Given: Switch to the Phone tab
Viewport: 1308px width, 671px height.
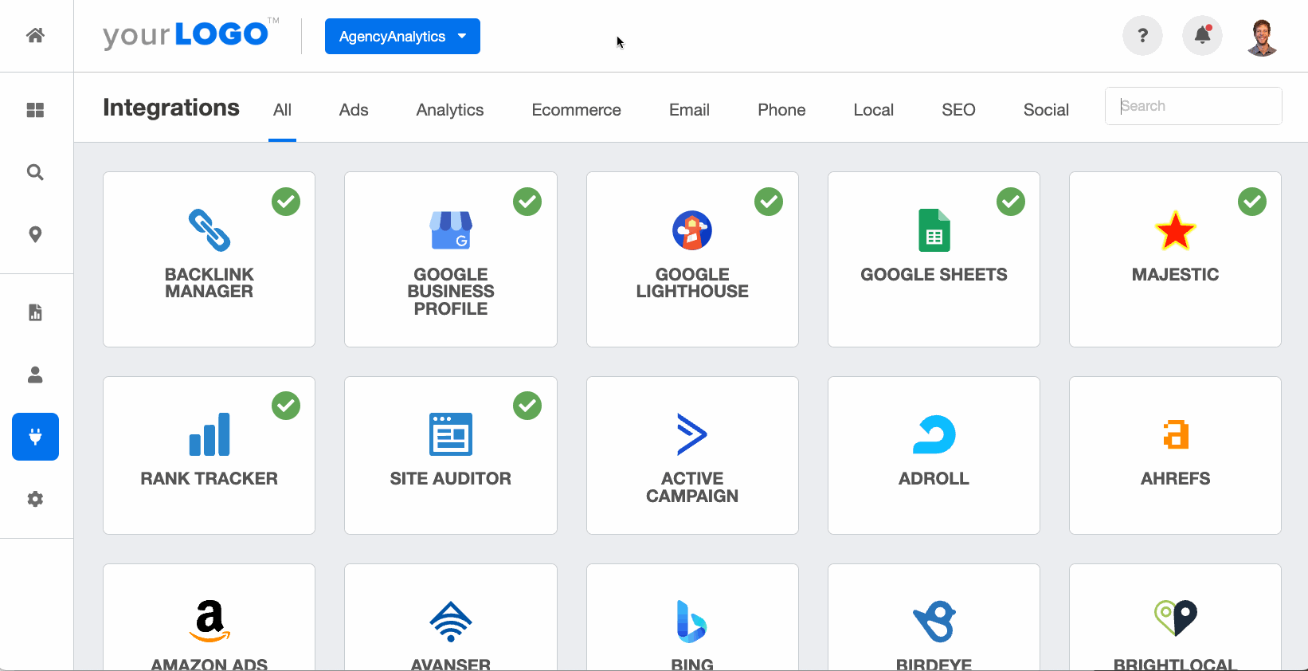Looking at the screenshot, I should (781, 110).
